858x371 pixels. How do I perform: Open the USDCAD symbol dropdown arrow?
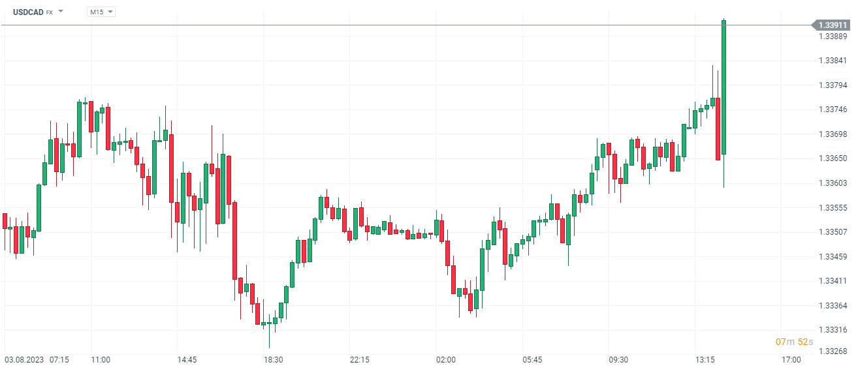tap(61, 12)
